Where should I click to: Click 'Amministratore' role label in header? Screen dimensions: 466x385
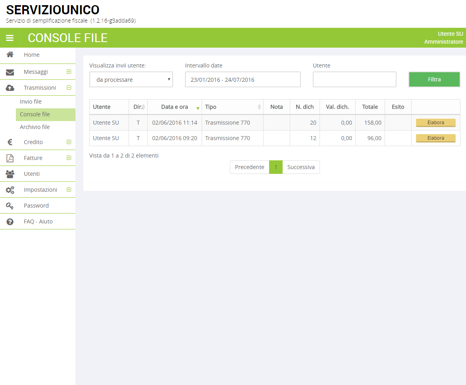[x=443, y=42]
